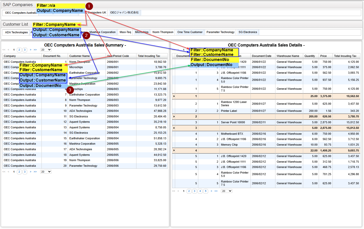Viewport: 364px width, 229px height.
Task: Click the 1,031.25 total in Sales Details
Action: [353, 145]
